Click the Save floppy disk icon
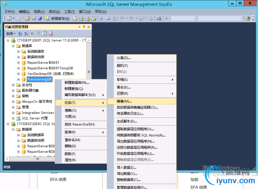The image size is (258, 189). [x=34, y=19]
